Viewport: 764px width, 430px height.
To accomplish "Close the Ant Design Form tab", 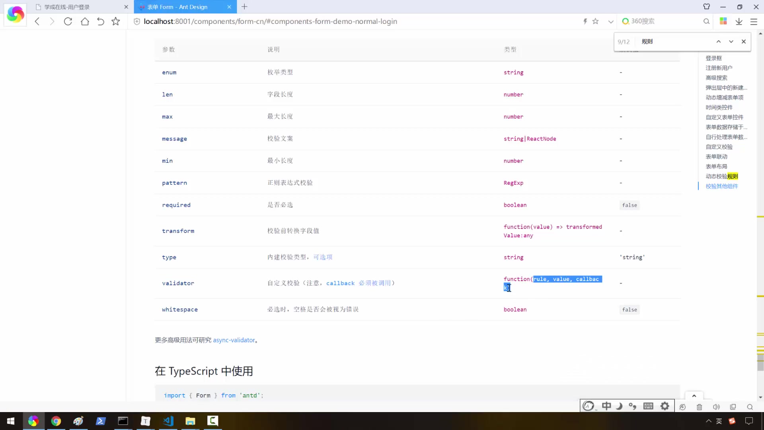I will point(229,7).
